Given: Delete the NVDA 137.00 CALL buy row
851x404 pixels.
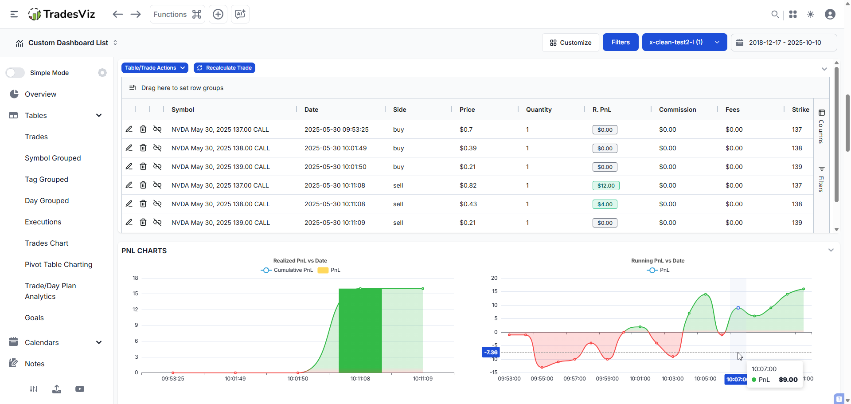Looking at the screenshot, I should [143, 129].
